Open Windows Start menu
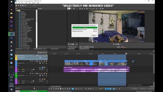This screenshot has width=163, height=92. tap(11, 2)
